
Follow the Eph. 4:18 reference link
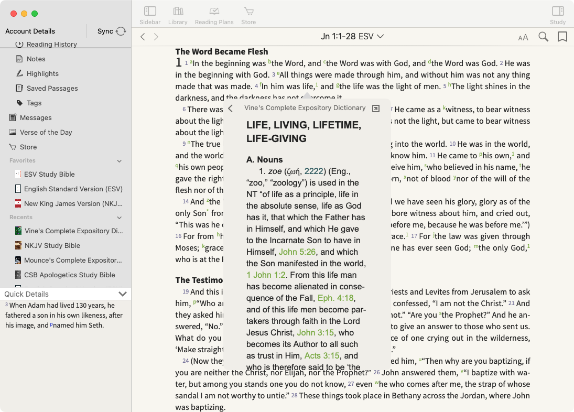pos(336,298)
